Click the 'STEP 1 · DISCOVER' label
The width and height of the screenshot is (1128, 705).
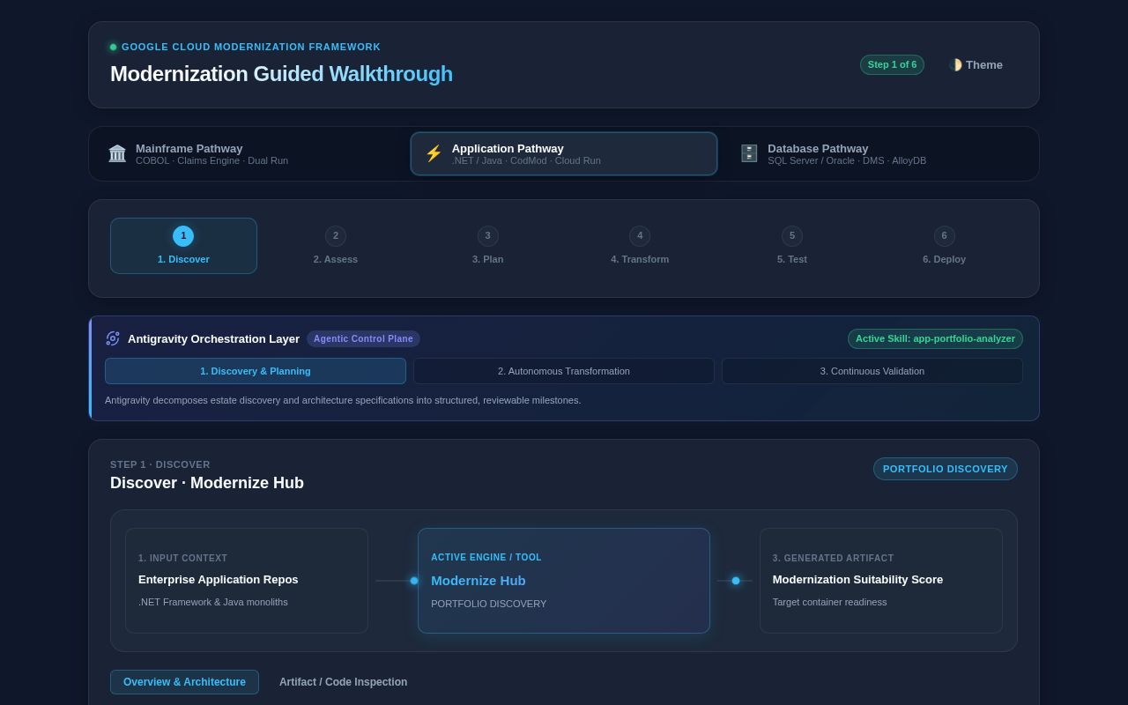[160, 464]
